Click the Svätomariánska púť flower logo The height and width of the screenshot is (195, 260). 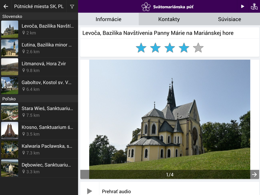[146, 7]
